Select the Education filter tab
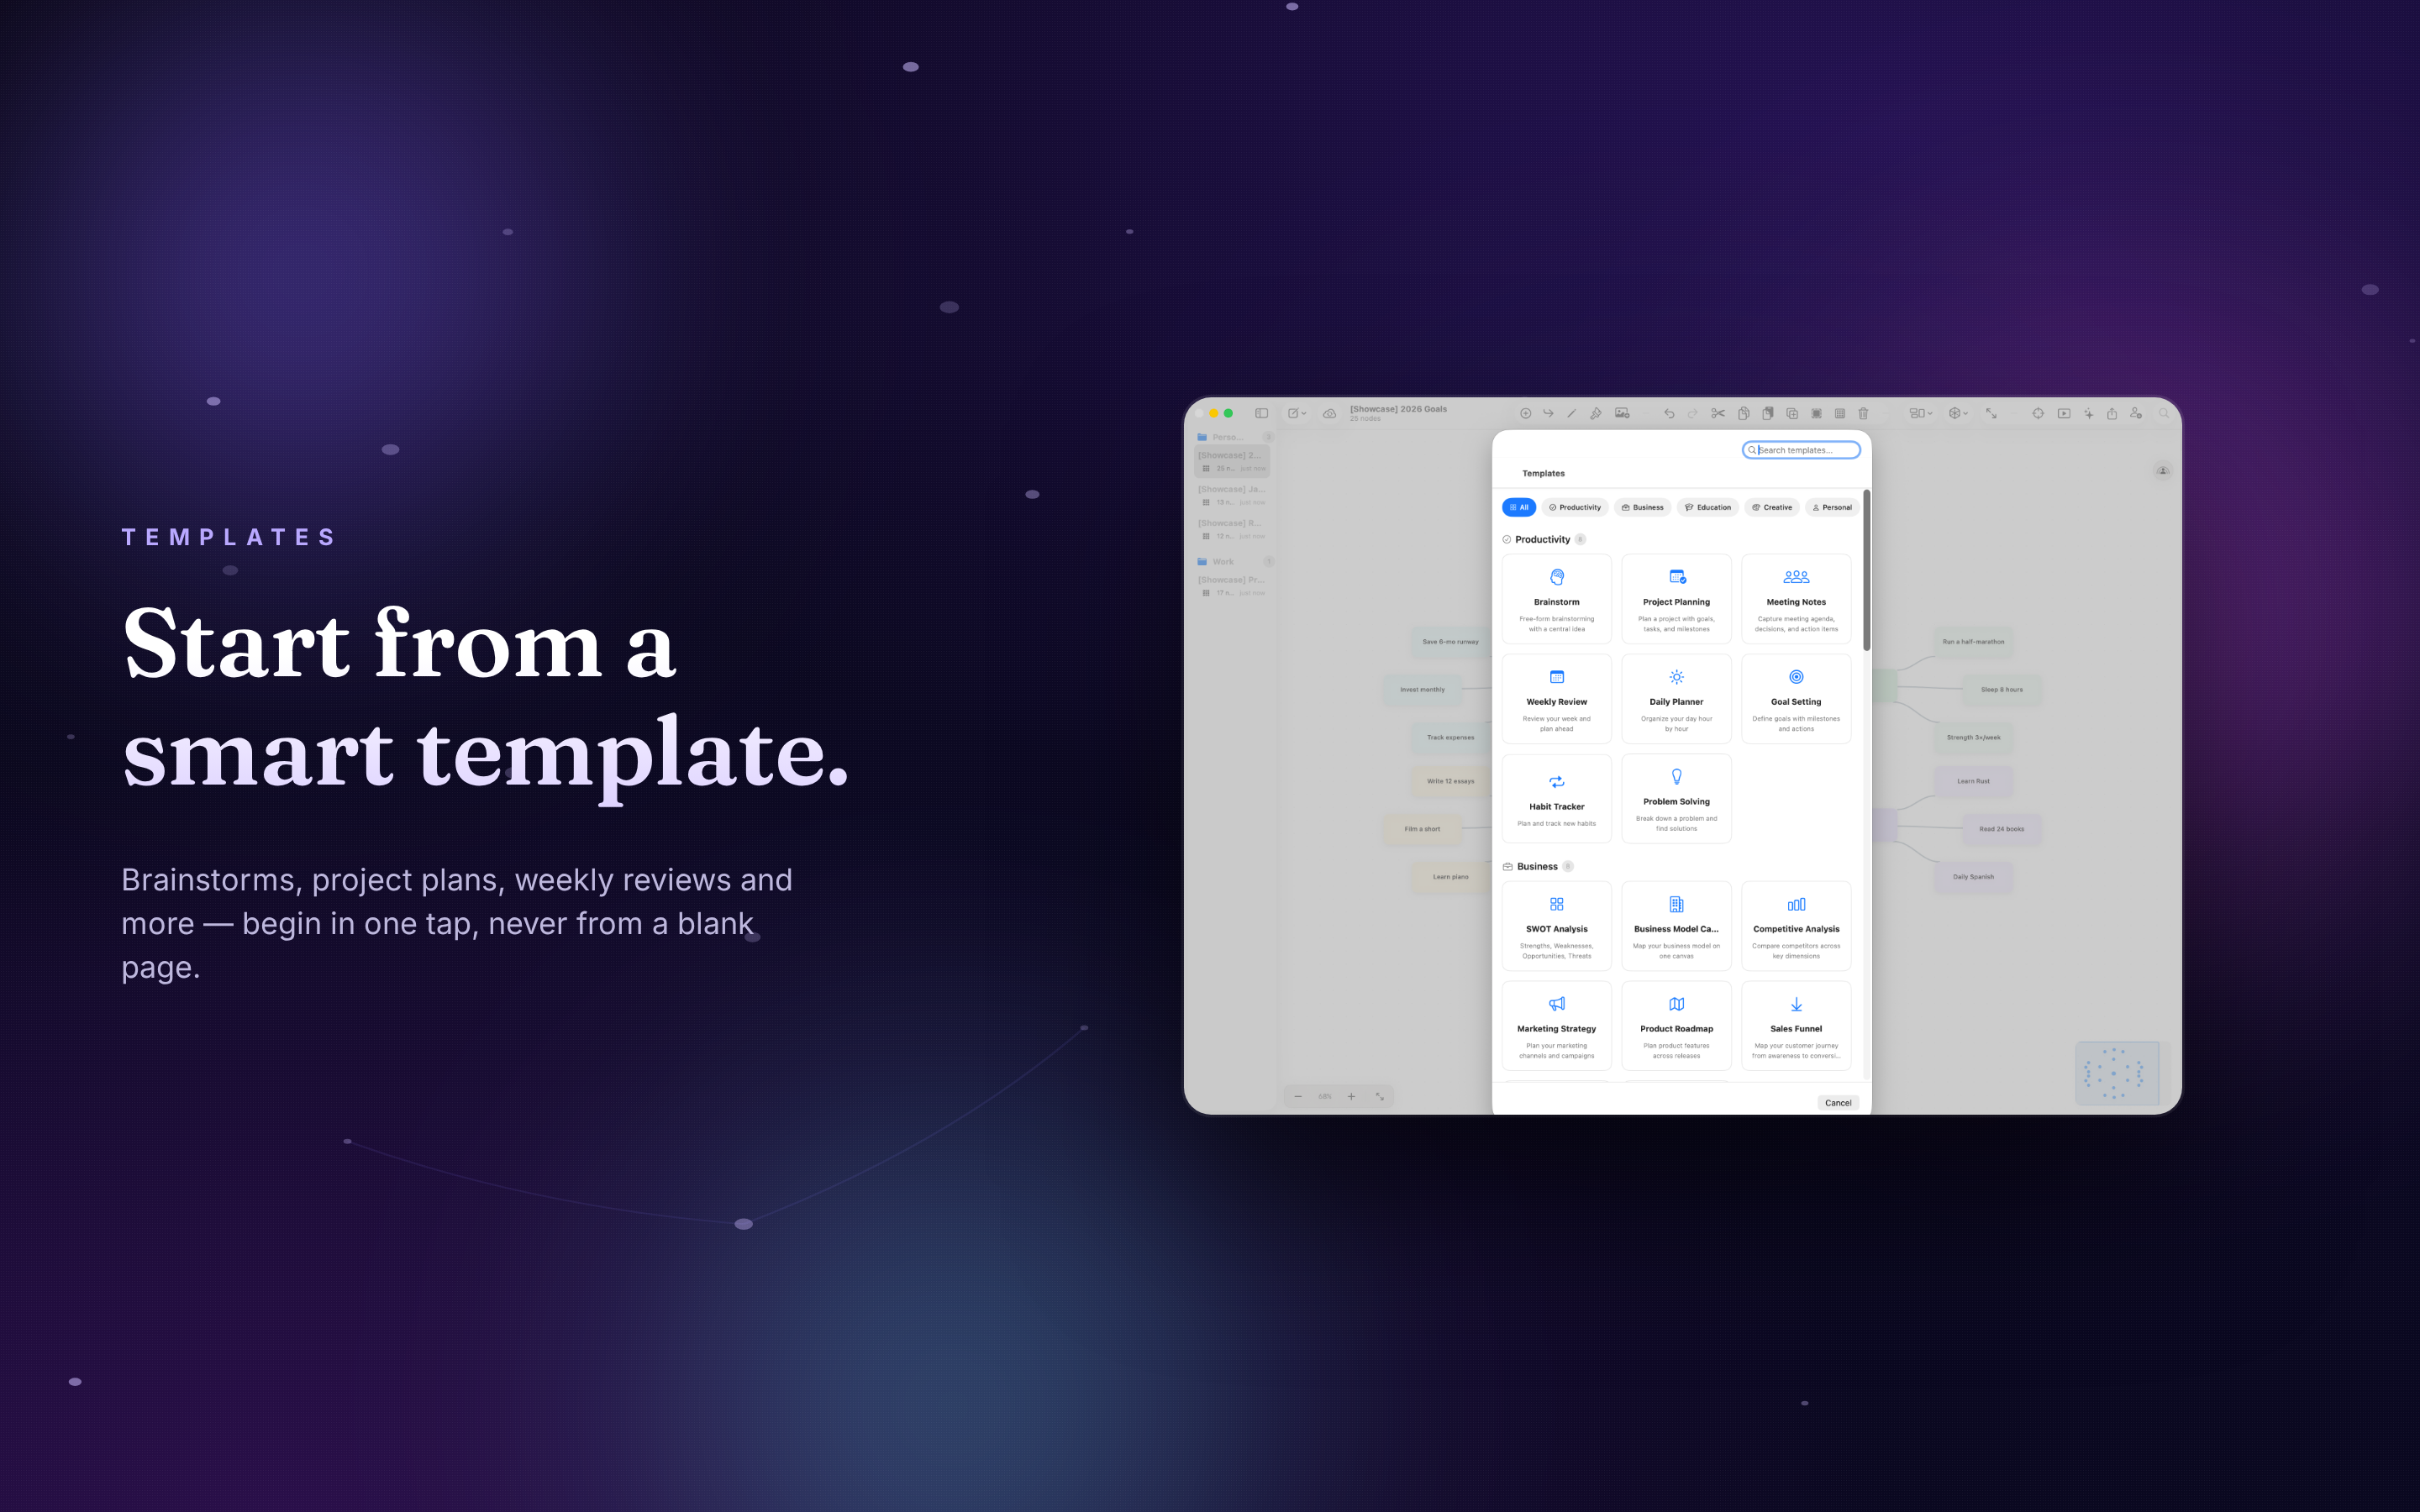 pyautogui.click(x=1708, y=507)
